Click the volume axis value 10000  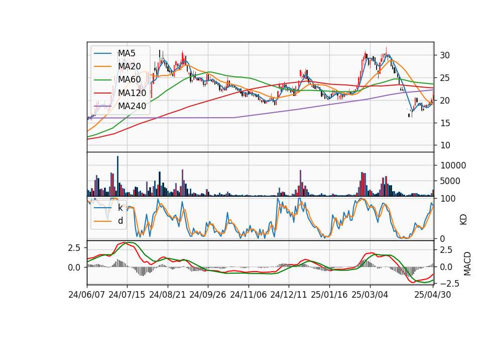(453, 165)
